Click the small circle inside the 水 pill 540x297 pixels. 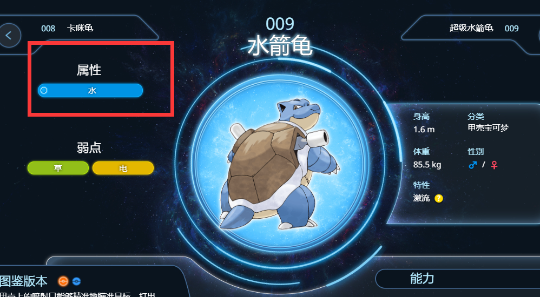44,90
